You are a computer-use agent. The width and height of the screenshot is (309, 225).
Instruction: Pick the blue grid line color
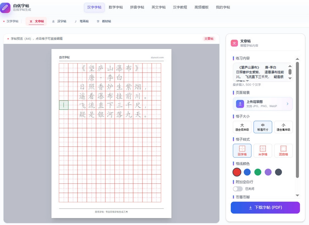[x=247, y=172]
